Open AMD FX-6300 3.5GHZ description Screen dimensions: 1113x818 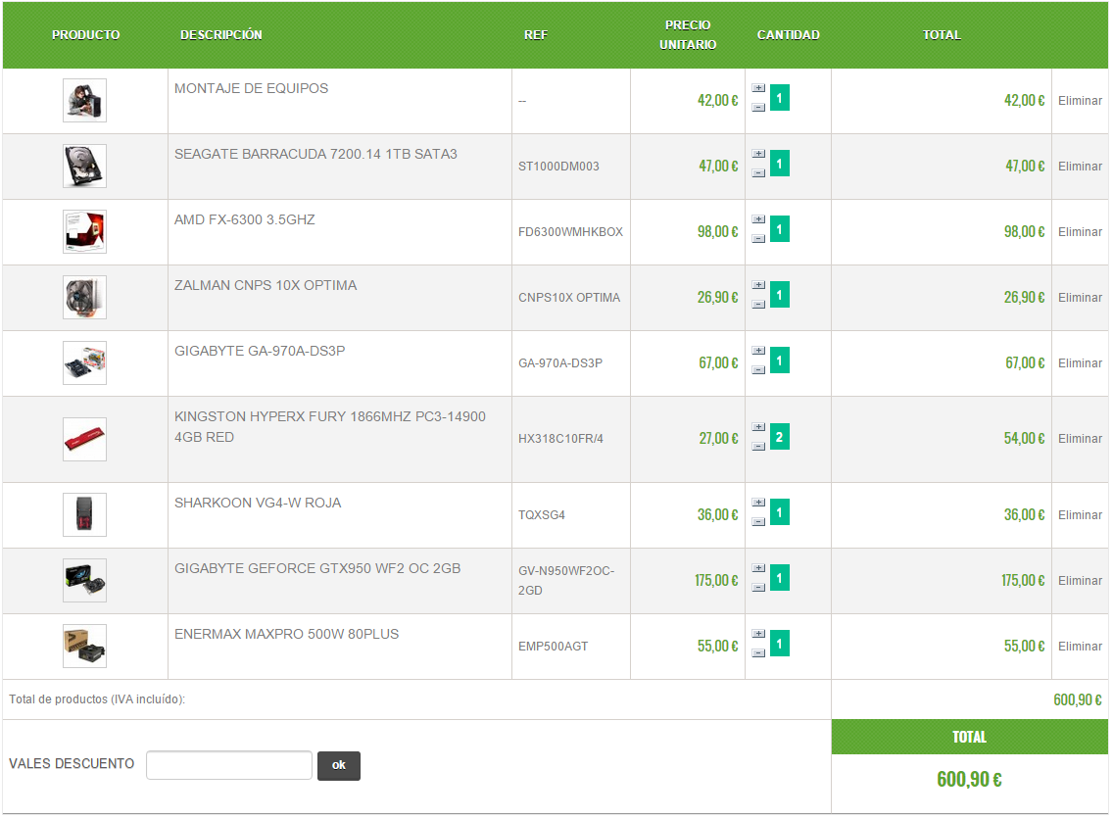245,220
